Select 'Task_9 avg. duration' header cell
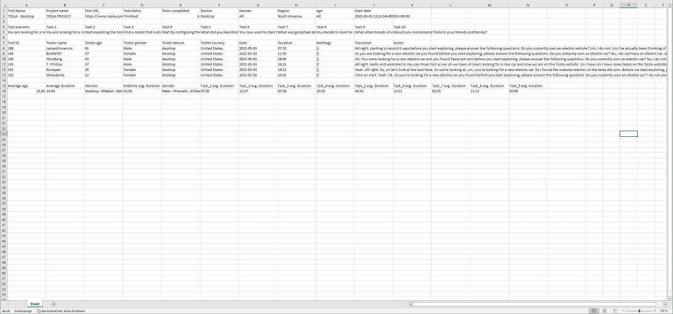673x314 pixels. pos(527,86)
